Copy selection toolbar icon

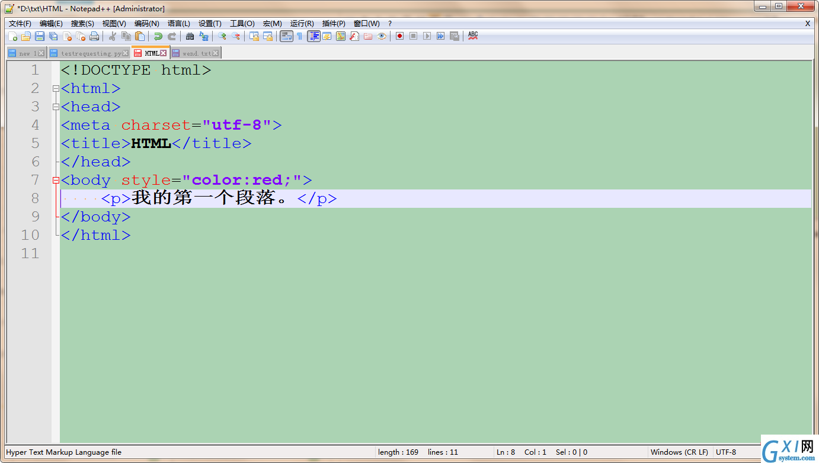coord(126,36)
